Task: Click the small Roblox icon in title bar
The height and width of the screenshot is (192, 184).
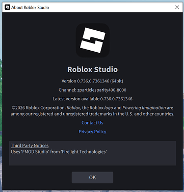Action: click(8, 7)
